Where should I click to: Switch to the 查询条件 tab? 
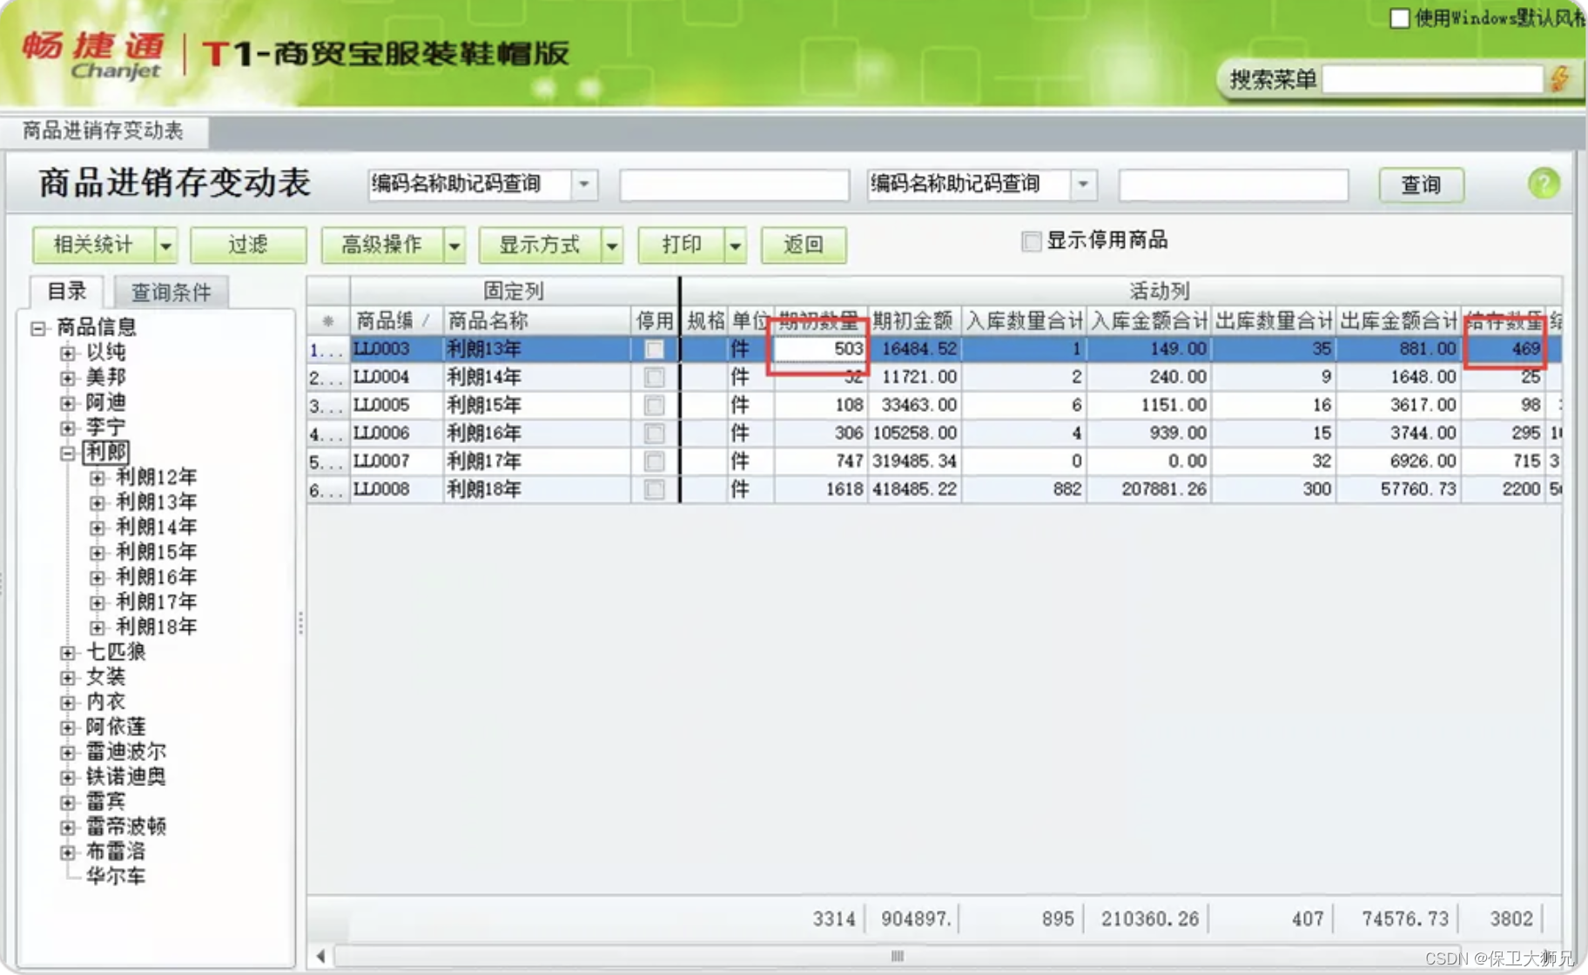[x=171, y=292]
